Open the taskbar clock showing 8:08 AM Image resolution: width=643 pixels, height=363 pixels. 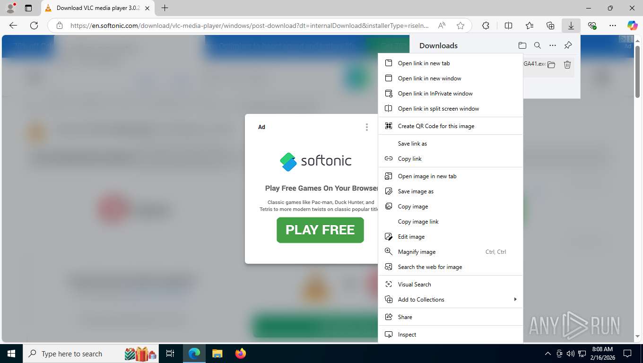click(x=602, y=354)
